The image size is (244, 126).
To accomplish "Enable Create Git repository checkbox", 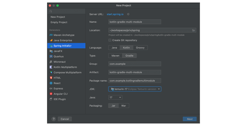I will (x=110, y=40).
